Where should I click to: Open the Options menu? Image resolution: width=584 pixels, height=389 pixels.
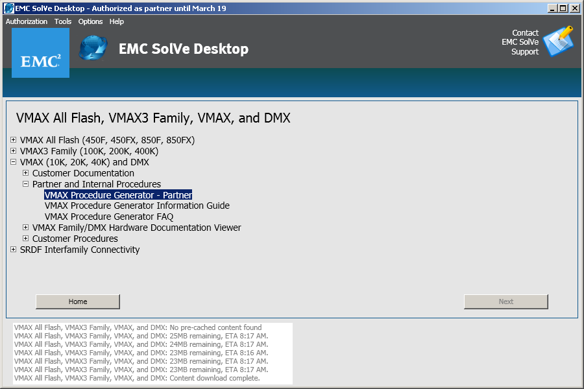tap(90, 21)
